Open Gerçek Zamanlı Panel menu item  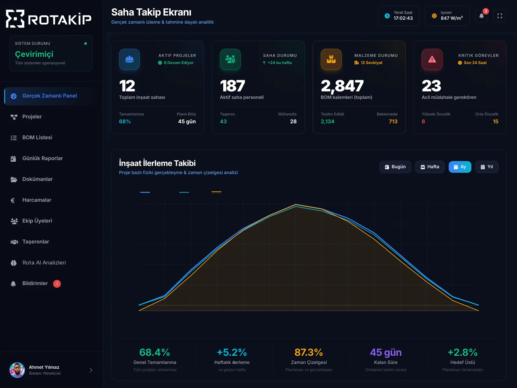coord(51,96)
